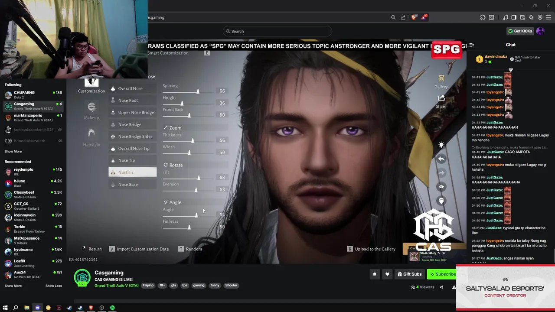
Task: Open File Explorer from the taskbar
Action: pos(26,308)
